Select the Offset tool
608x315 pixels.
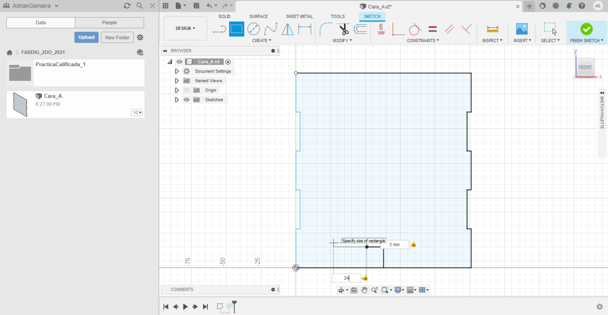[360, 29]
